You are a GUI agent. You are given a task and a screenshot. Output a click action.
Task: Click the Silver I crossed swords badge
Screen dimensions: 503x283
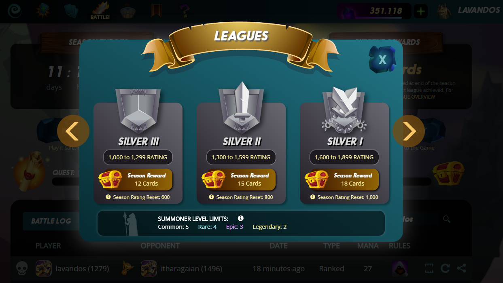pos(344,110)
